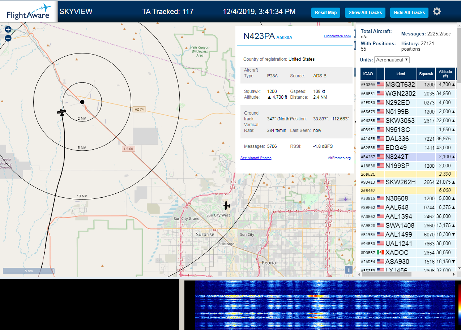Select the XADOC aircraft row

tap(408, 252)
